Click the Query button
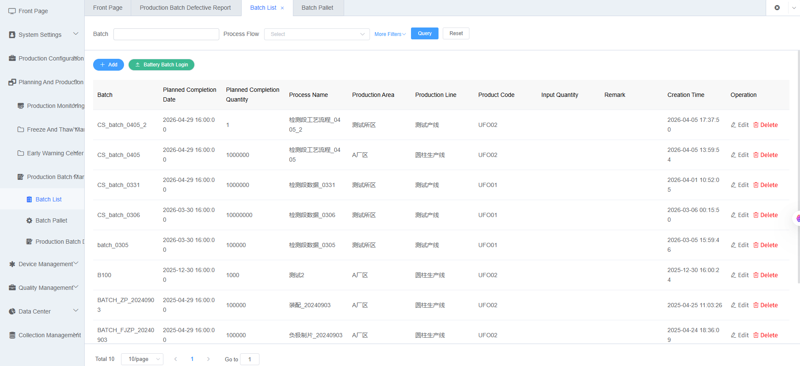The width and height of the screenshot is (800, 366). click(425, 33)
